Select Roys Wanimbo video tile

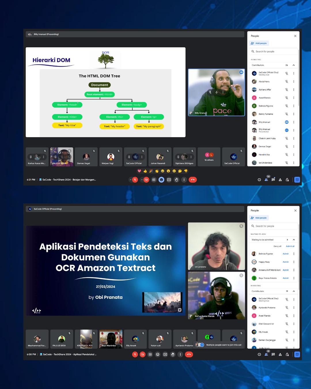pyautogui.click(x=111, y=339)
